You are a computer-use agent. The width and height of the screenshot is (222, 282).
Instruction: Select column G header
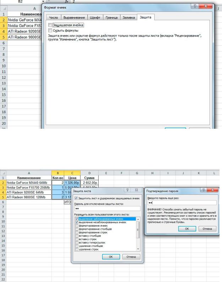pos(137,173)
